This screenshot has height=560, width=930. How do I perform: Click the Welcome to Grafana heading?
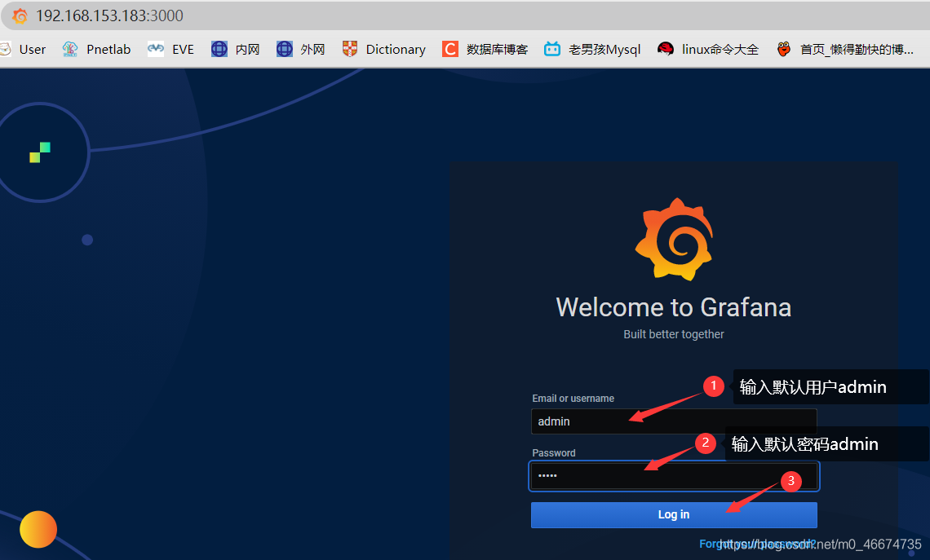click(674, 307)
